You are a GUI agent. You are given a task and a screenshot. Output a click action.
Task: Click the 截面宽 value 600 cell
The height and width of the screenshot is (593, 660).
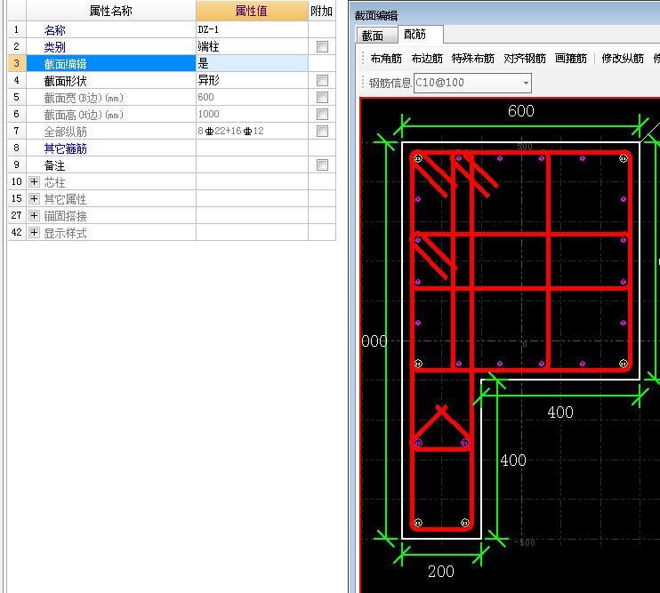tap(252, 97)
